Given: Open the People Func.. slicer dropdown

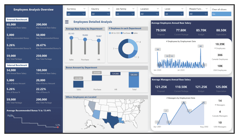Looking at the screenshot, I should pos(198,14).
